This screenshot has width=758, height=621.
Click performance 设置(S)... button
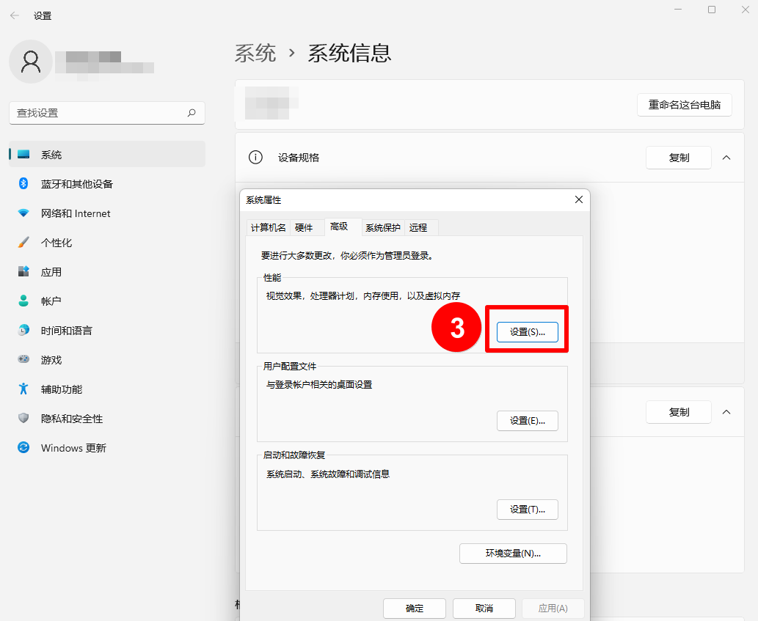click(x=527, y=332)
